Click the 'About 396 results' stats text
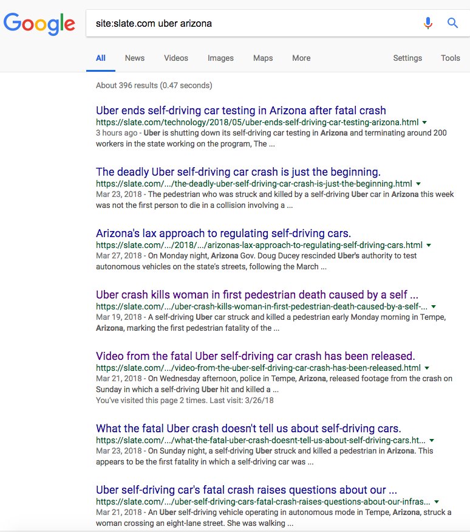Image resolution: width=470 pixels, height=532 pixels. (154, 85)
